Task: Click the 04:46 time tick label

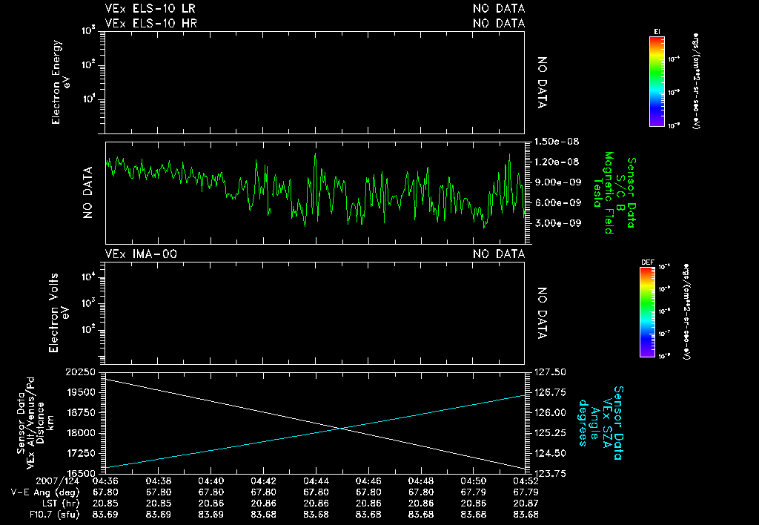Action: [368, 482]
